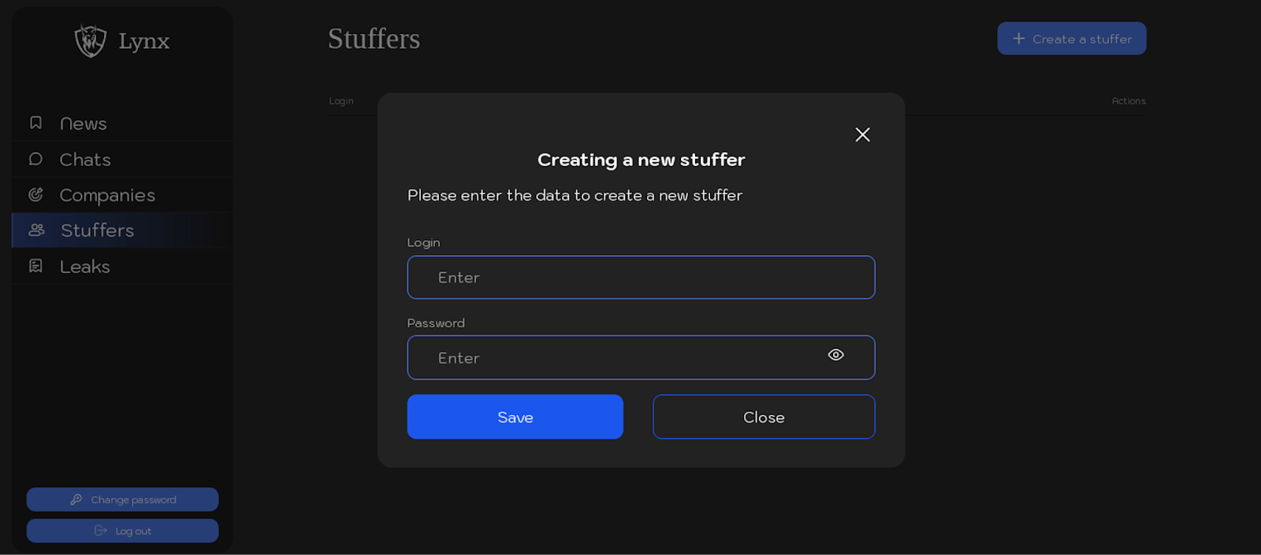1261x555 pixels.
Task: Toggle password visibility with the eye icon
Action: [835, 356]
